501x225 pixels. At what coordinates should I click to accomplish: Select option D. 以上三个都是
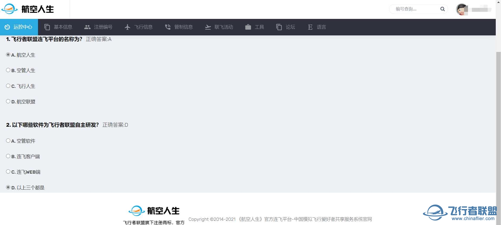tap(8, 187)
